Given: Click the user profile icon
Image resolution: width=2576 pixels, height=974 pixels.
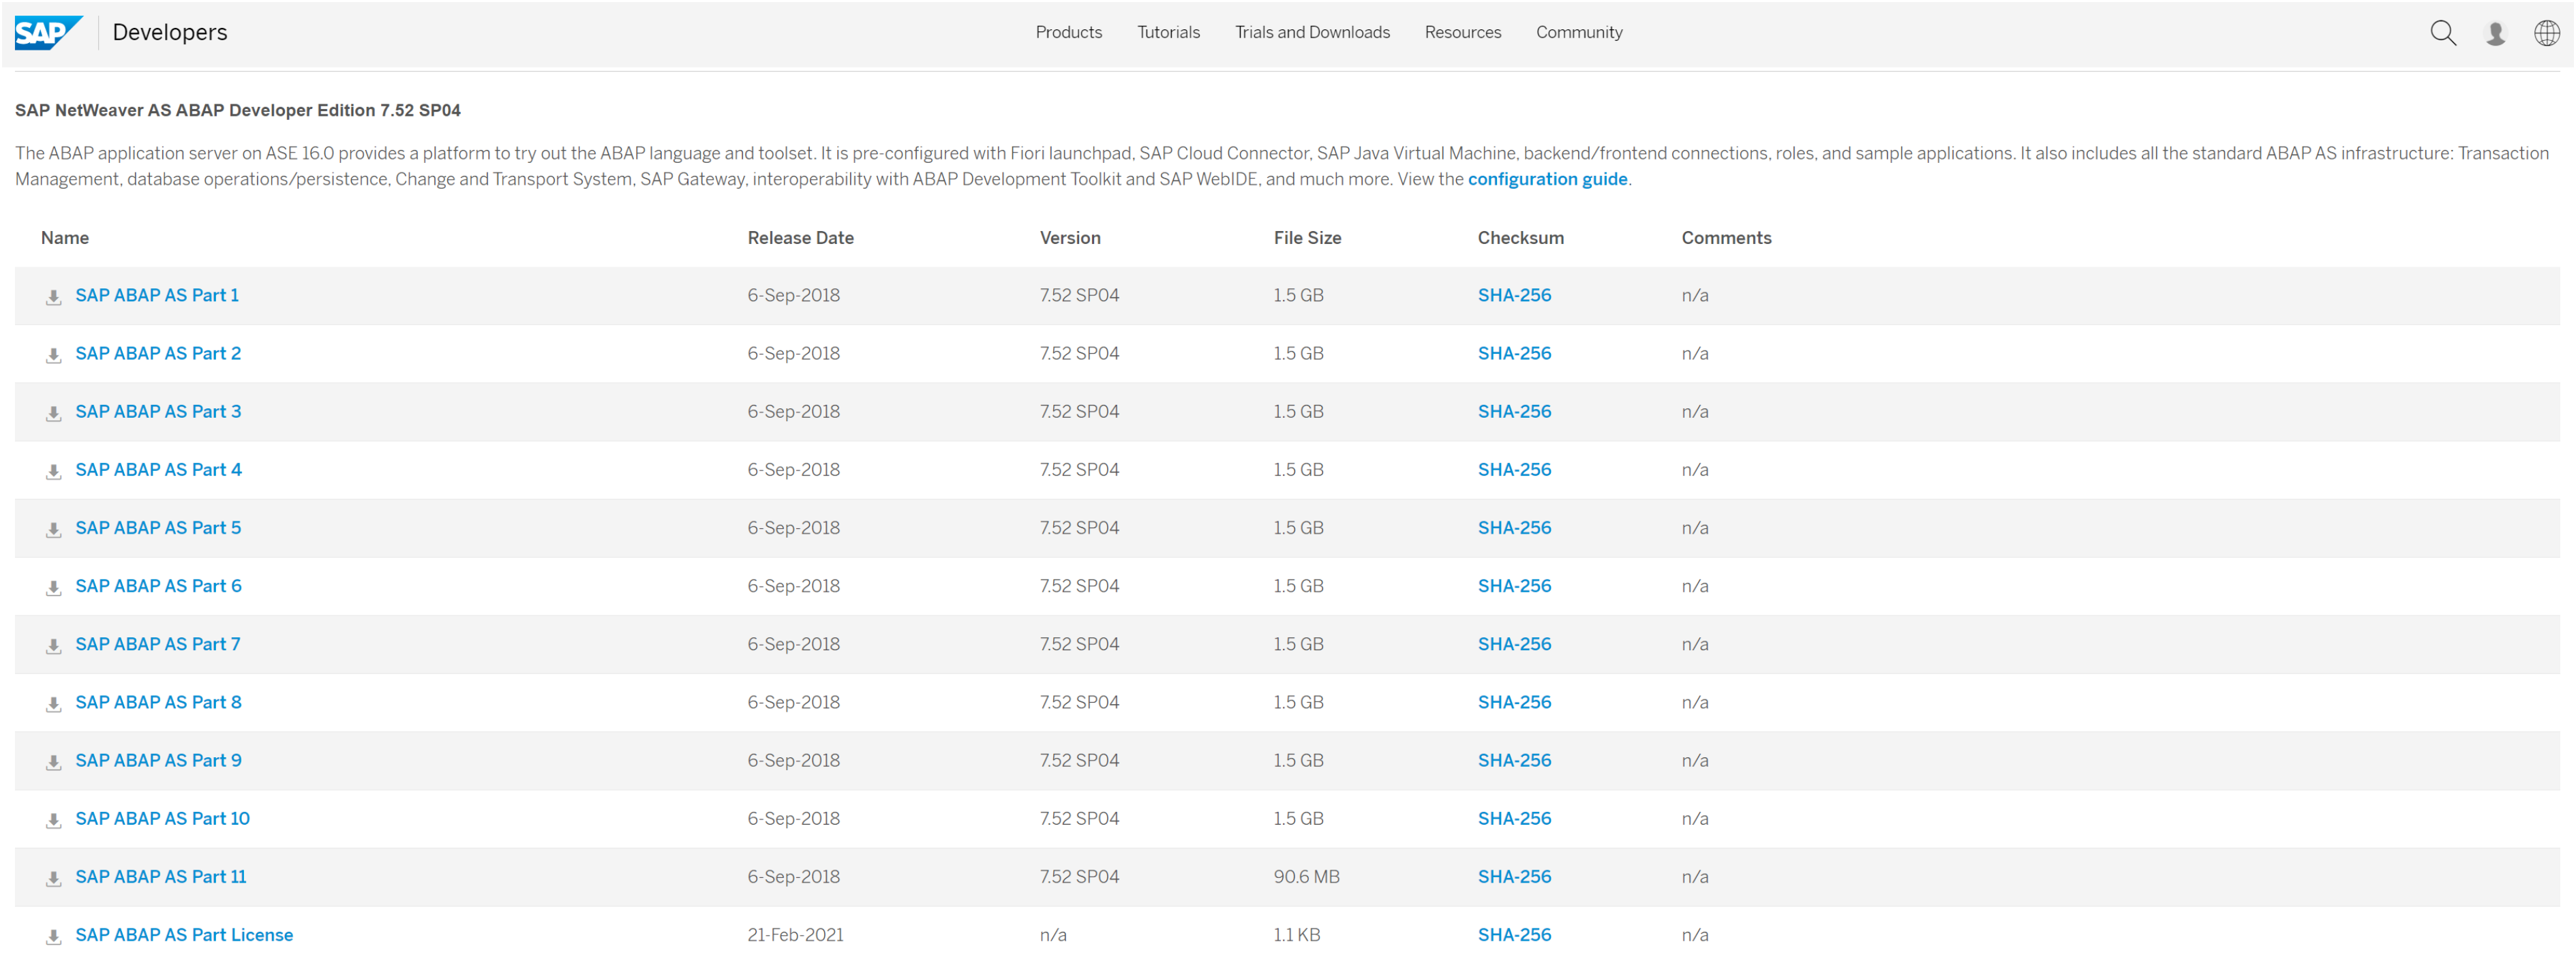Looking at the screenshot, I should [x=2495, y=33].
